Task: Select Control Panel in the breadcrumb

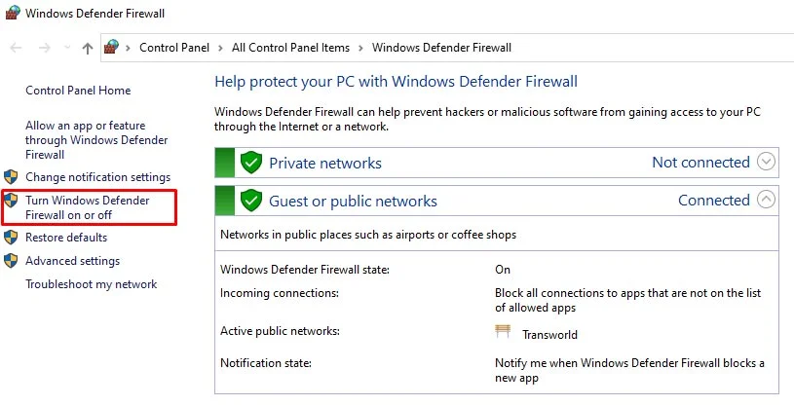Action: coord(174,48)
